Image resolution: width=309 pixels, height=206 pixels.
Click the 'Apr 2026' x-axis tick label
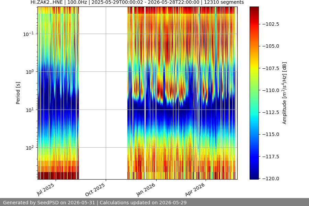pyautogui.click(x=195, y=190)
